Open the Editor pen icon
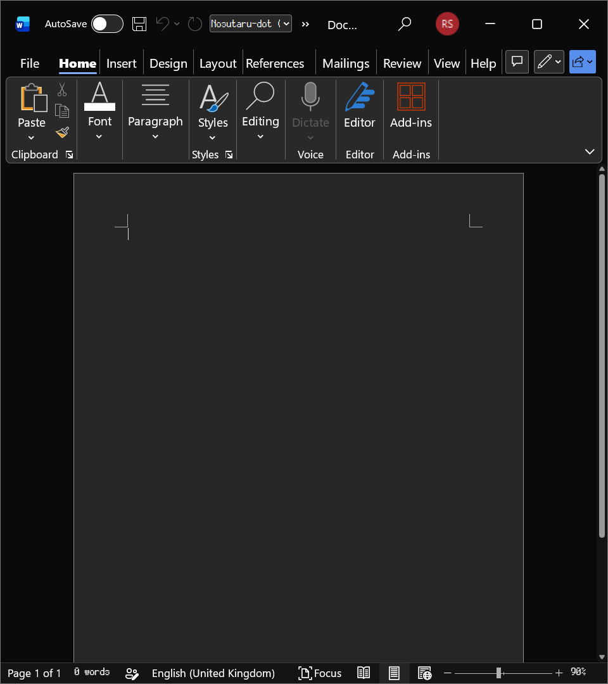The image size is (608, 684). tap(359, 98)
